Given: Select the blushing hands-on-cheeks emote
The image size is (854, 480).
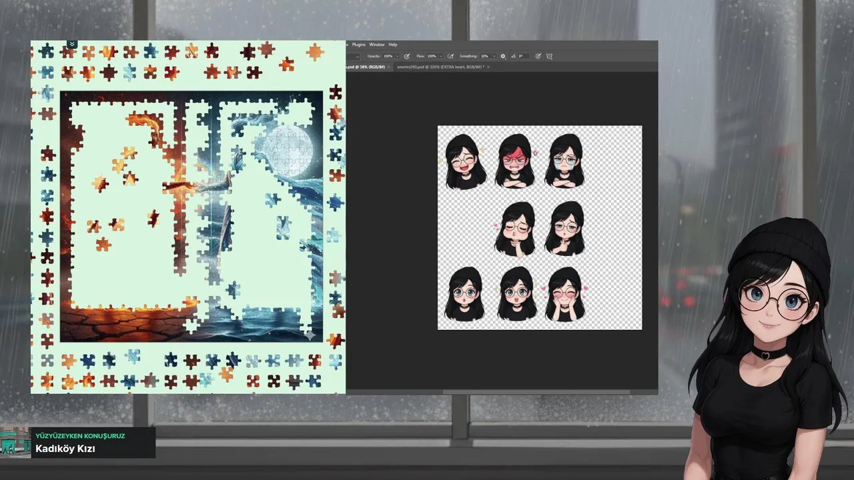Looking at the screenshot, I should click(x=564, y=294).
